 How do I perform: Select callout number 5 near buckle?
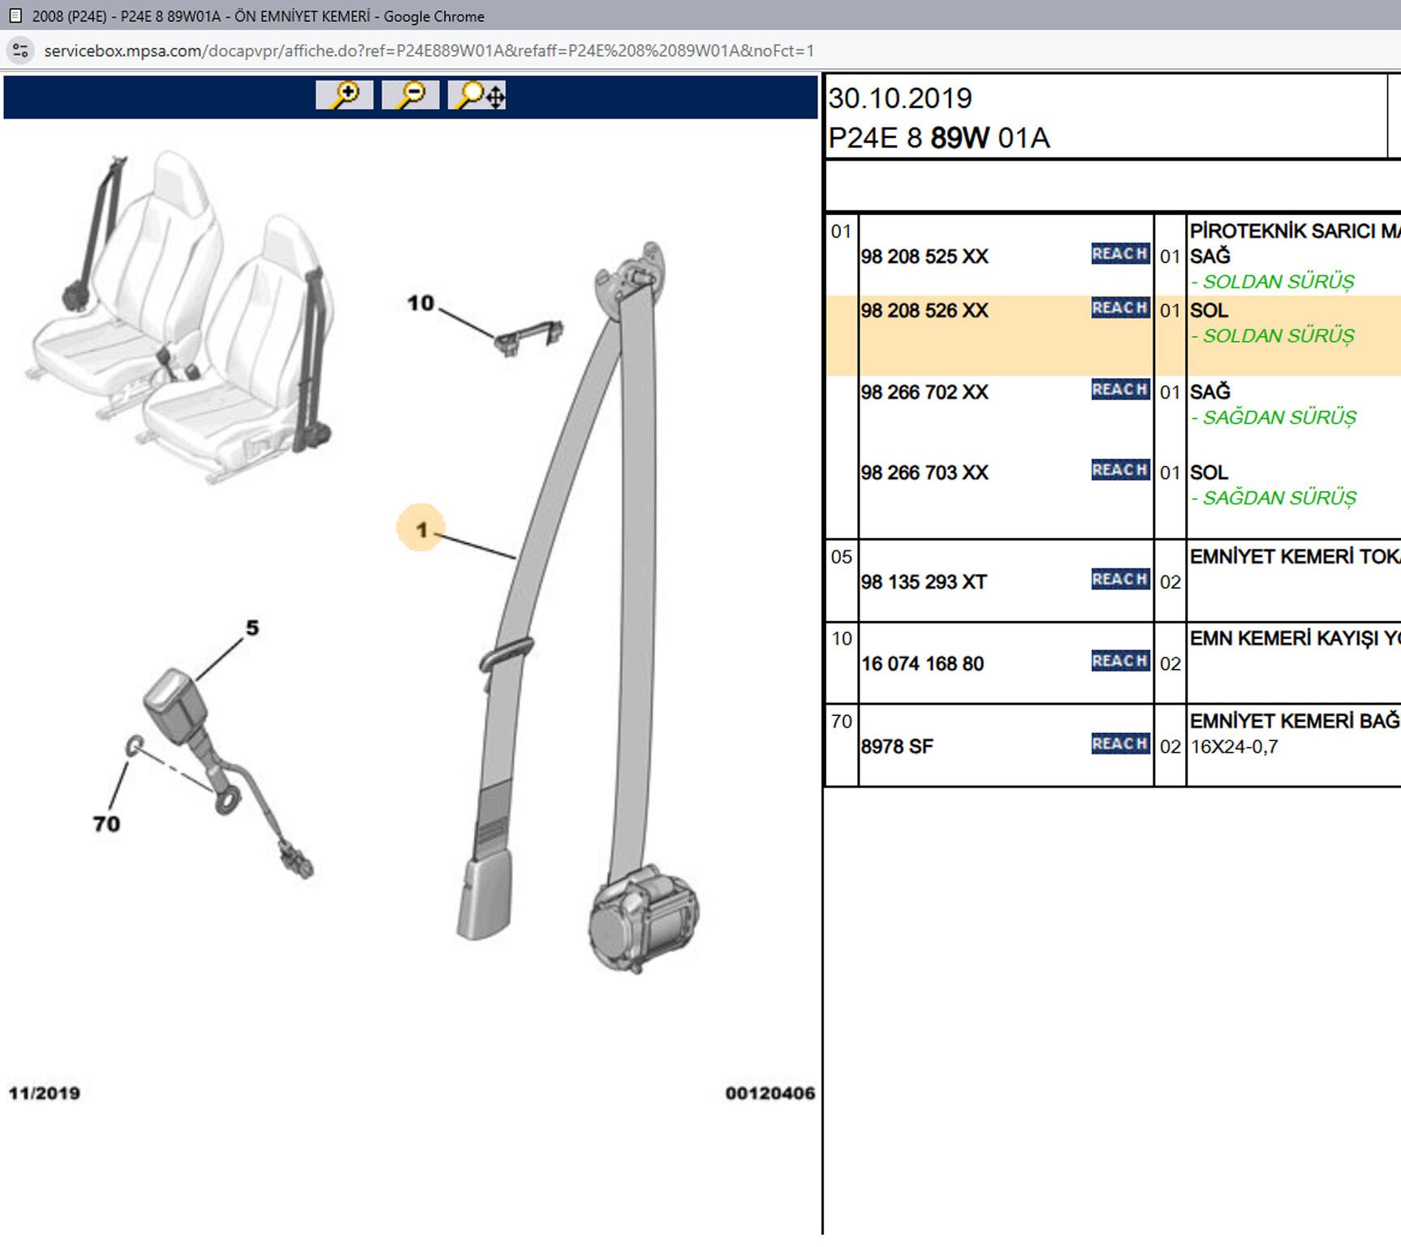252,628
